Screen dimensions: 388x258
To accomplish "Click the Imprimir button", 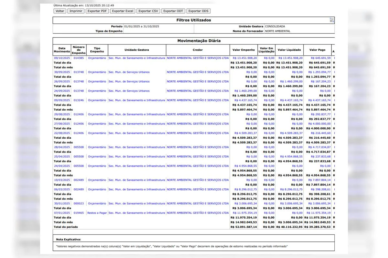I will pyautogui.click(x=76, y=11).
